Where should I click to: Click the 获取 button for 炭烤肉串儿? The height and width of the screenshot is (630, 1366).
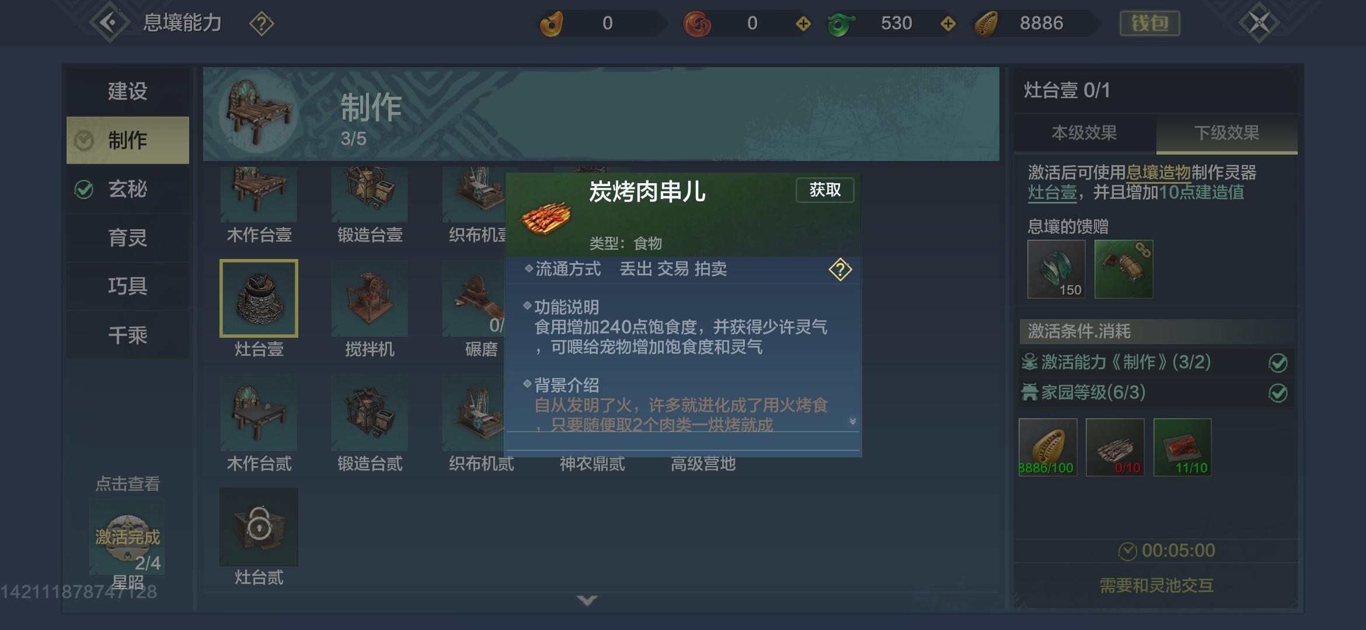825,190
